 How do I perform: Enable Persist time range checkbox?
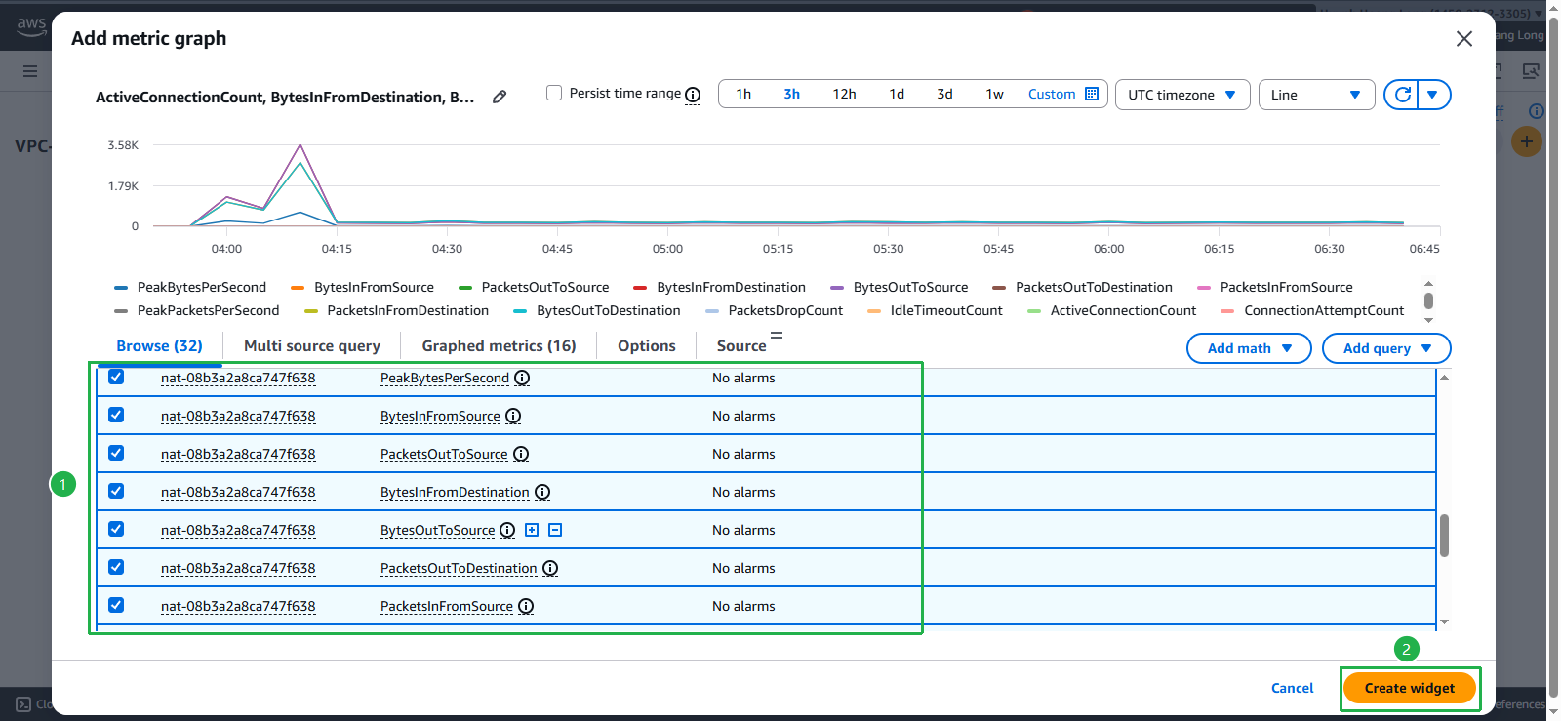pos(554,93)
